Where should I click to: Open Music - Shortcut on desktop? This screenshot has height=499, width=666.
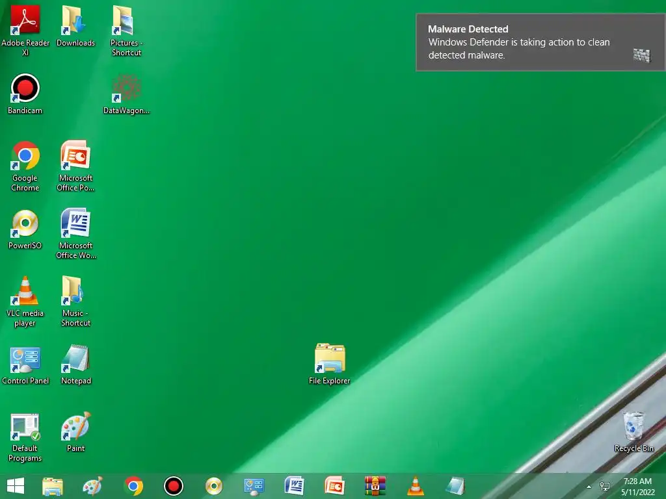[75, 301]
